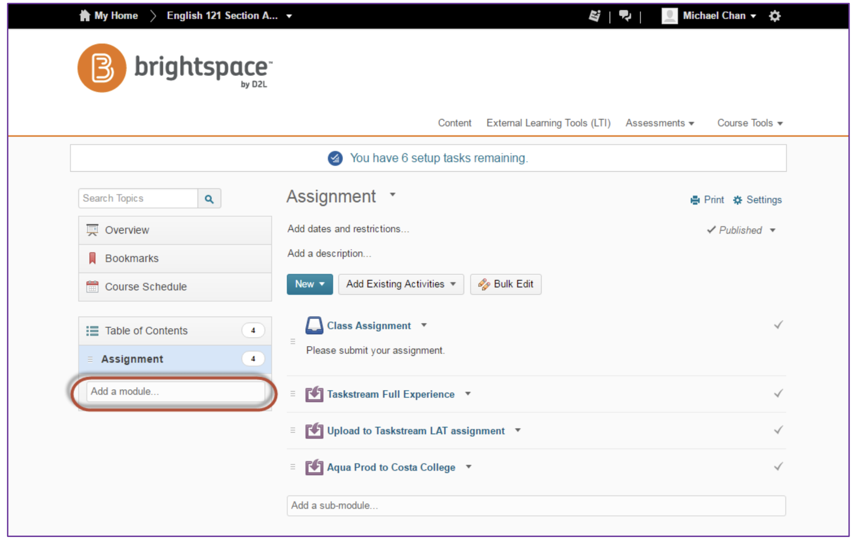Open Class Assignment context menu arrow

pos(424,325)
